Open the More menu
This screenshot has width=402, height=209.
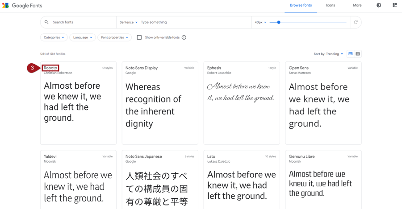coord(357,5)
